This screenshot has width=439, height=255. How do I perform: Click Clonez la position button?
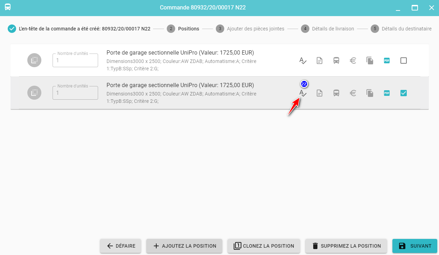click(x=264, y=246)
